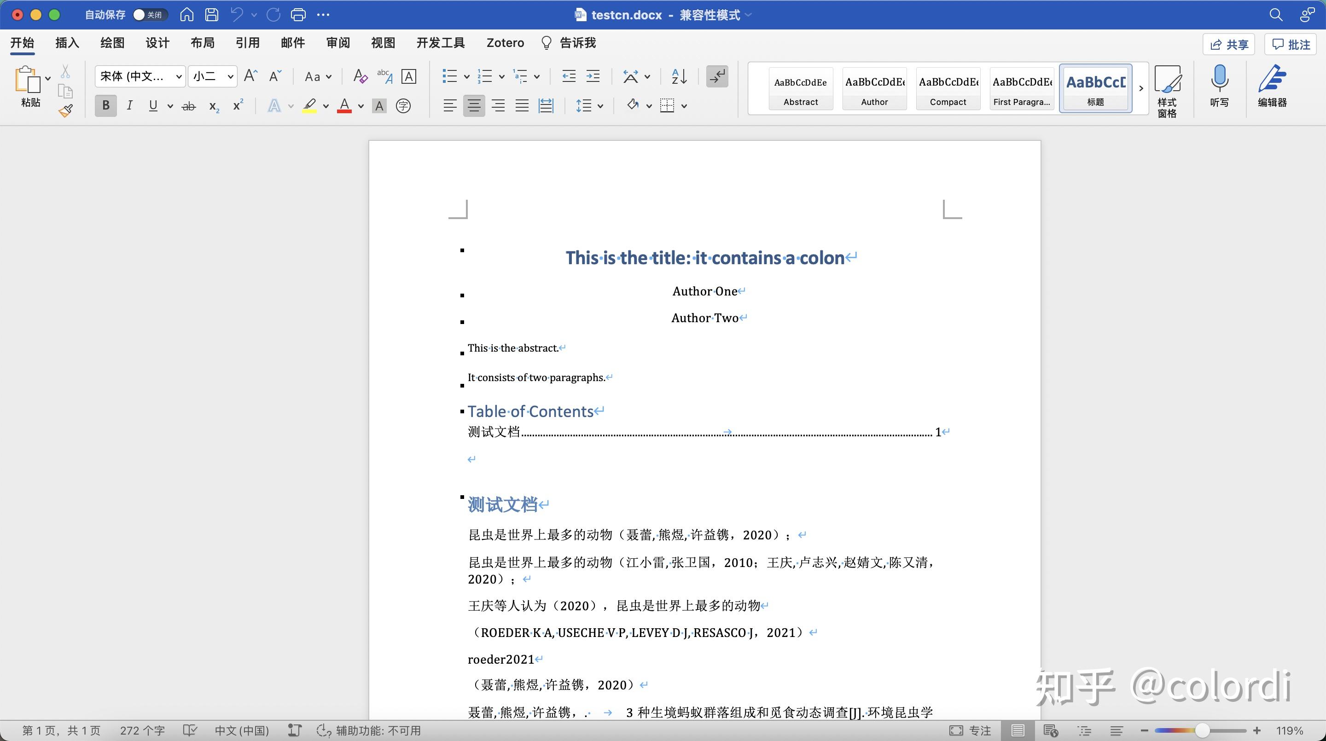Toggle paragraph marks display
The width and height of the screenshot is (1326, 741).
click(717, 75)
